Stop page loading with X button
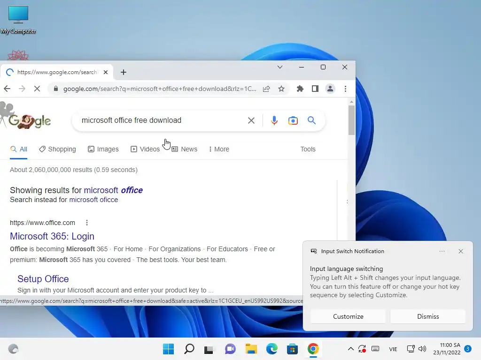The image size is (481, 360). 37,89
